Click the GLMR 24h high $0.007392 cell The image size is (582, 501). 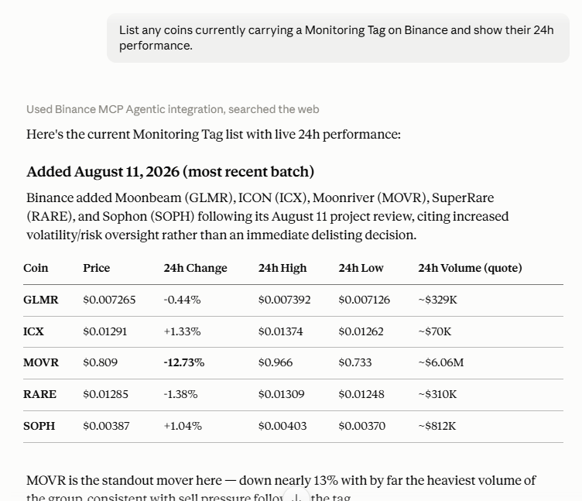[284, 300]
